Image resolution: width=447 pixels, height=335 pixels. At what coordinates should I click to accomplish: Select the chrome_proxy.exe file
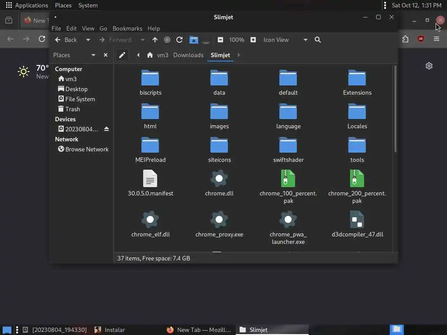[x=219, y=224]
